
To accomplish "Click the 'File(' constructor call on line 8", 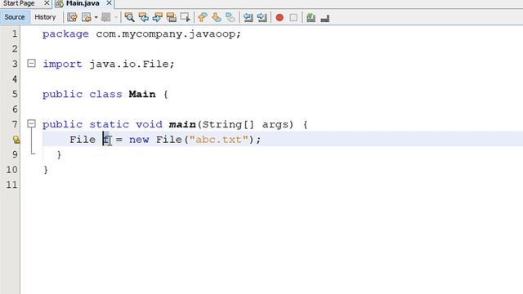I will pos(172,140).
